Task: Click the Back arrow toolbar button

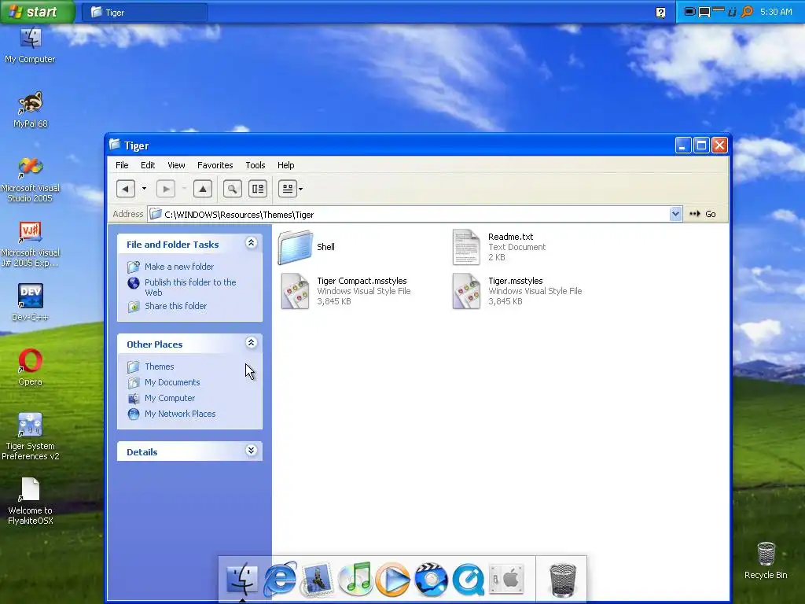Action: tap(125, 189)
